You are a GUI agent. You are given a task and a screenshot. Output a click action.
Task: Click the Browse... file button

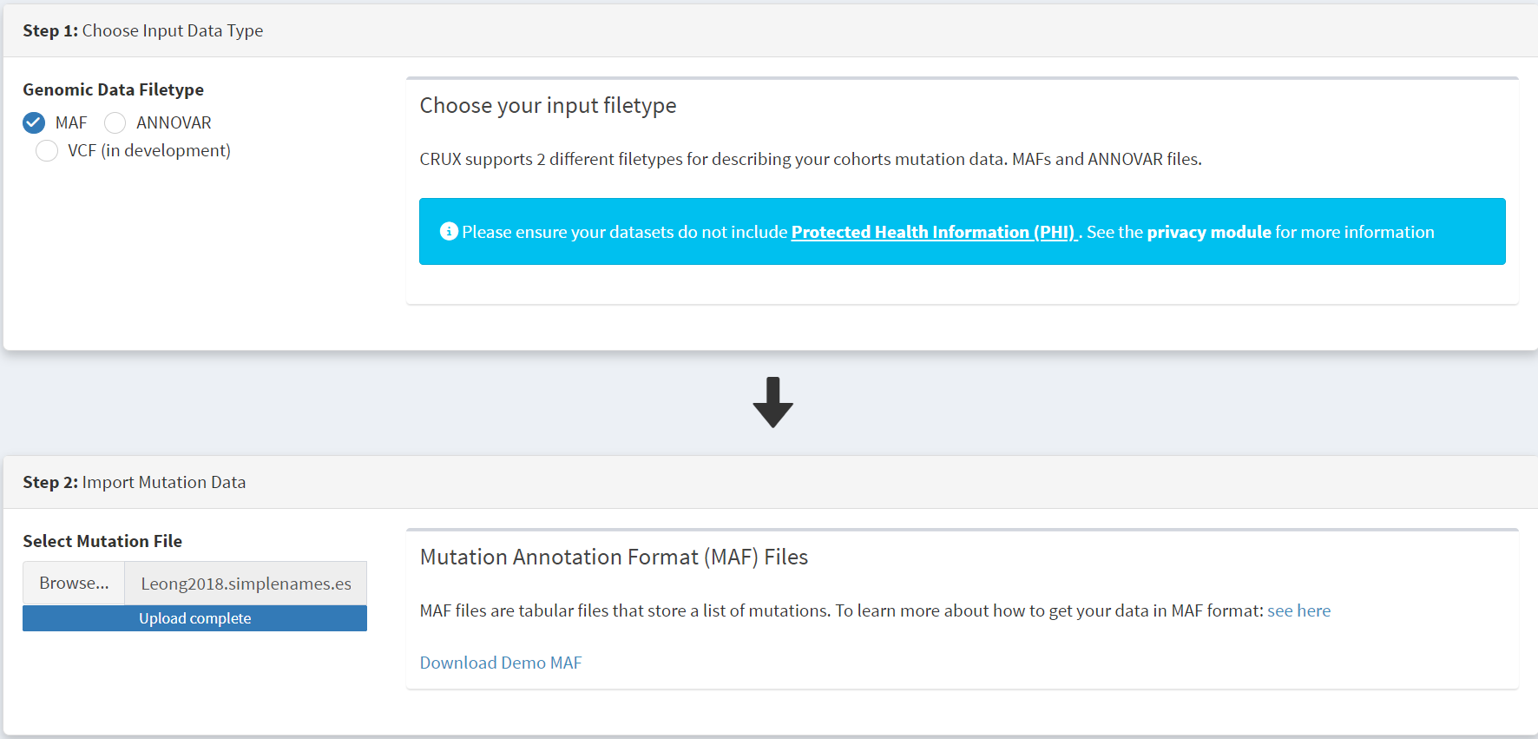[74, 583]
